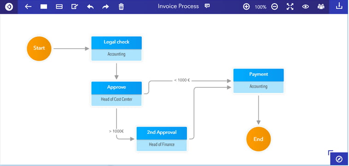The width and height of the screenshot is (349, 166).
Task: Select the Approve task header
Action: 116,88
